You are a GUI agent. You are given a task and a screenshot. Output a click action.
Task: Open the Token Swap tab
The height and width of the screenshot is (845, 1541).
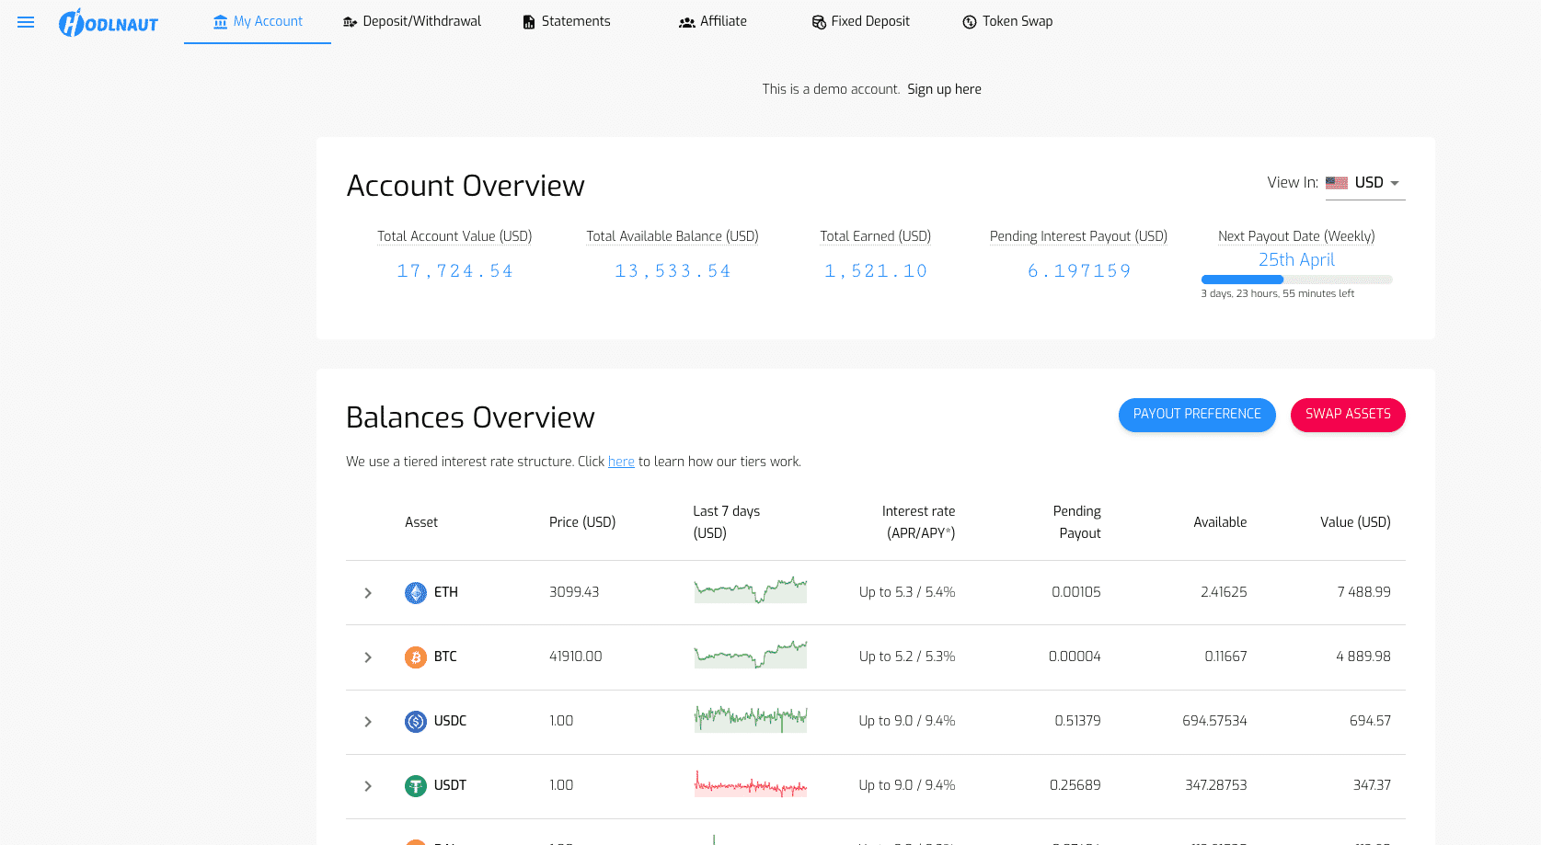pos(1007,21)
